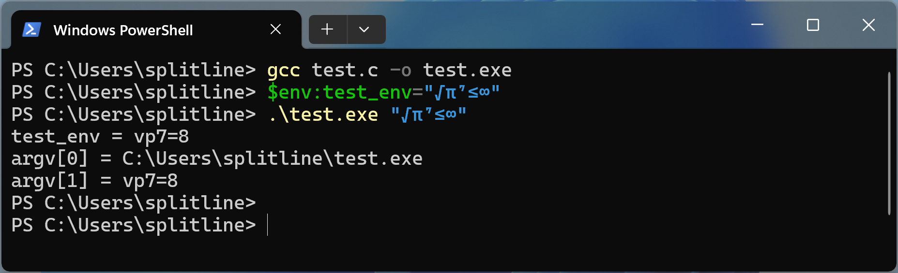The height and width of the screenshot is (273, 898).
Task: Close the Windows PowerShell tab
Action: tap(275, 29)
